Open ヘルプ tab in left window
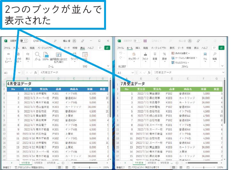The height and width of the screenshot is (170, 250). point(91,48)
